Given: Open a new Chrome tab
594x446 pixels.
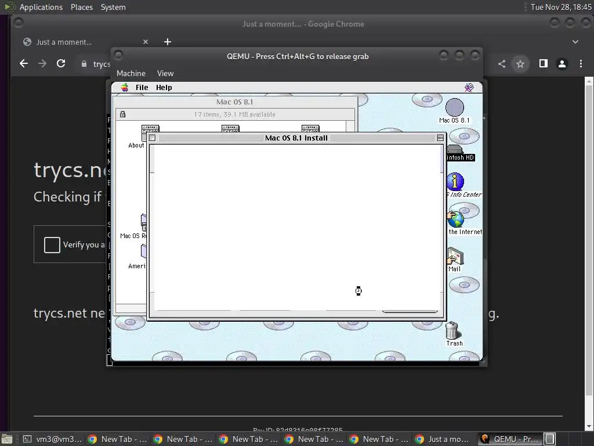Looking at the screenshot, I should (x=168, y=42).
